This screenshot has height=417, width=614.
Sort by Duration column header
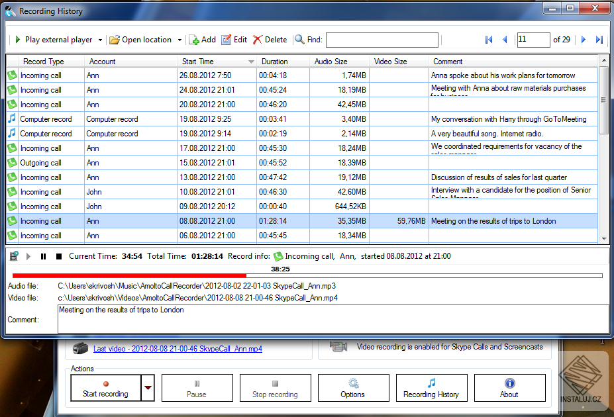(274, 62)
